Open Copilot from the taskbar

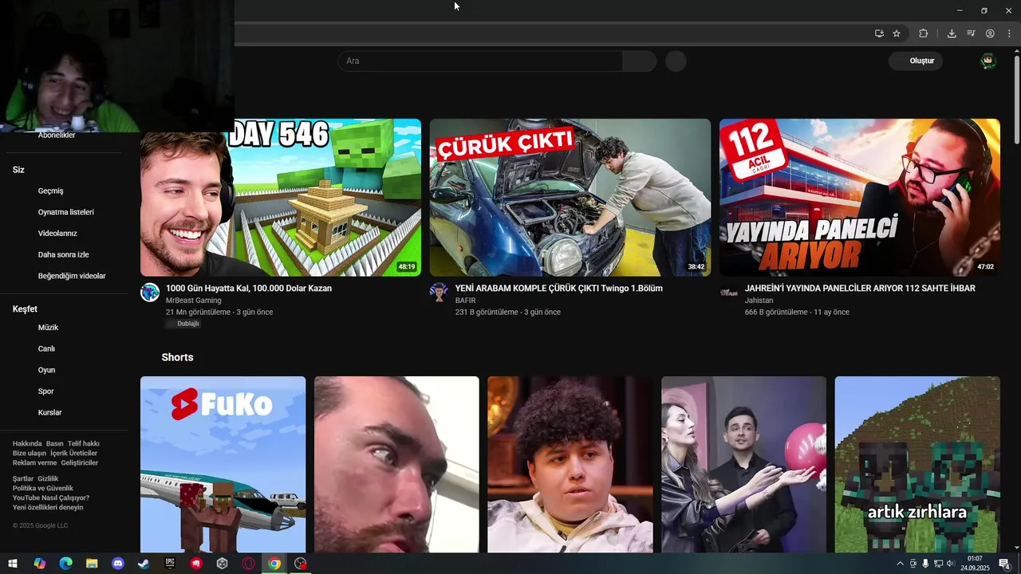[x=39, y=564]
